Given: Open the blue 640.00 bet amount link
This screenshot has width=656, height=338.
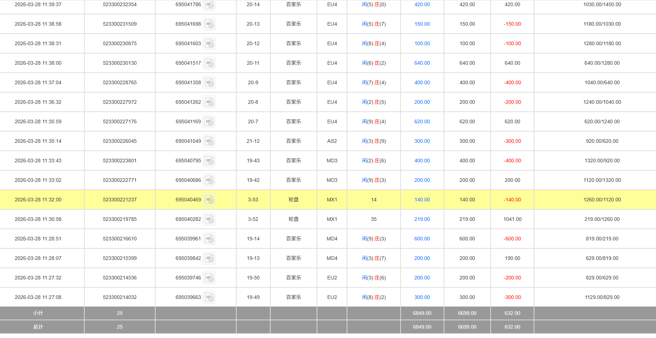Looking at the screenshot, I should pos(422,63).
